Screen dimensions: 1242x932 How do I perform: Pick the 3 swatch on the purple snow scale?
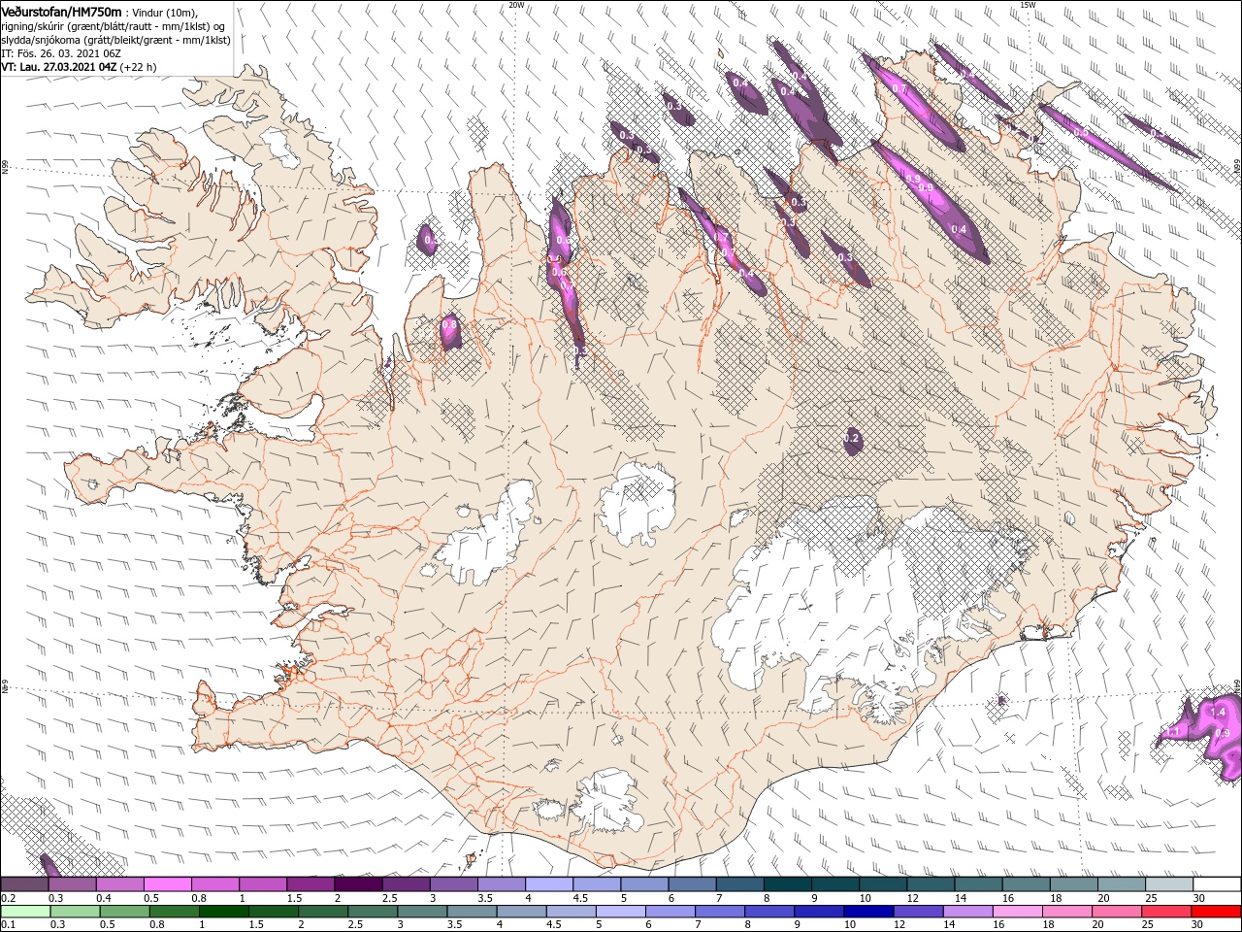453,884
